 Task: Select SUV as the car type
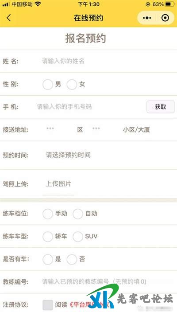(78, 237)
